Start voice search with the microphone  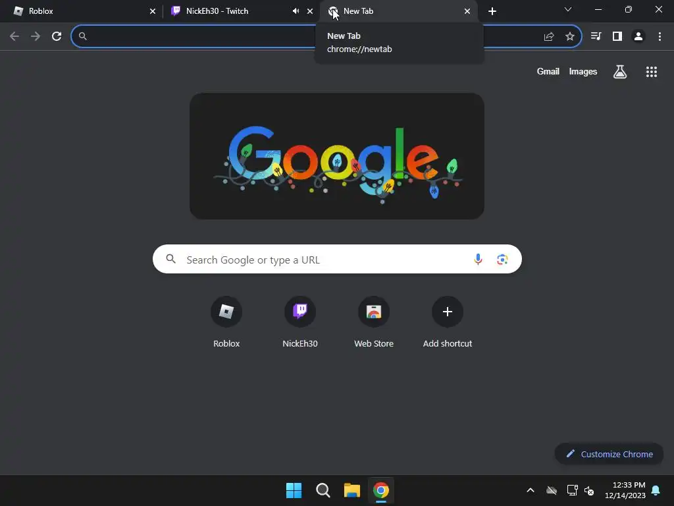coord(478,259)
